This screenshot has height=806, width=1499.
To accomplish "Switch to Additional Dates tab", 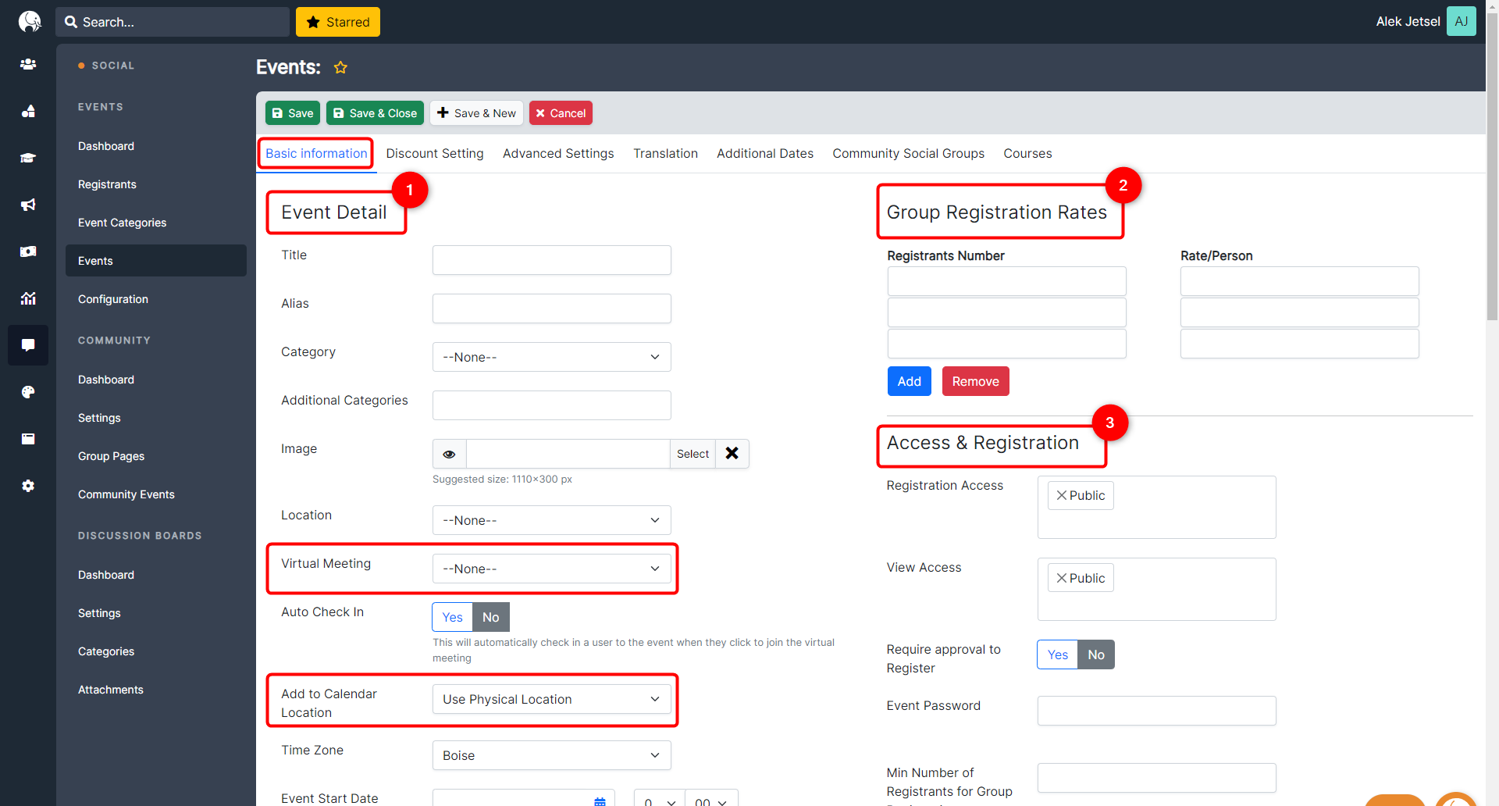I will (765, 153).
